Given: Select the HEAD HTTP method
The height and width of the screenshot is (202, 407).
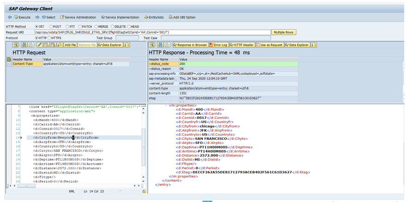Looking at the screenshot, I should (x=128, y=26).
